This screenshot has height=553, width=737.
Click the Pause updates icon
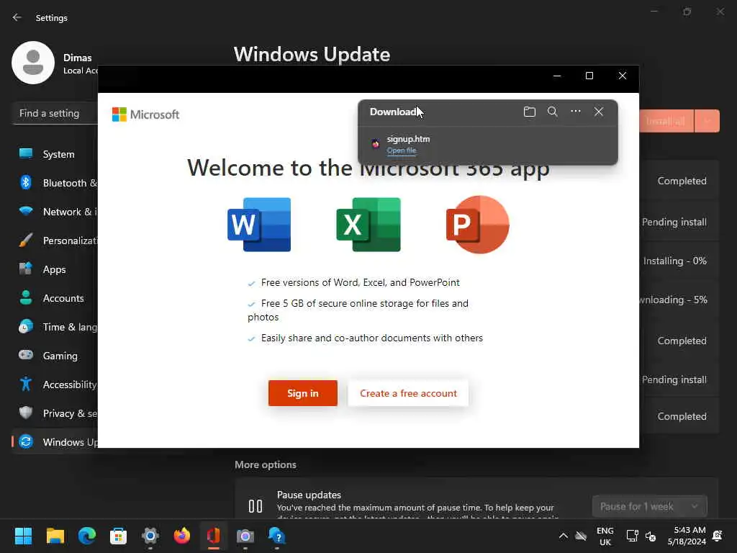[x=256, y=506]
